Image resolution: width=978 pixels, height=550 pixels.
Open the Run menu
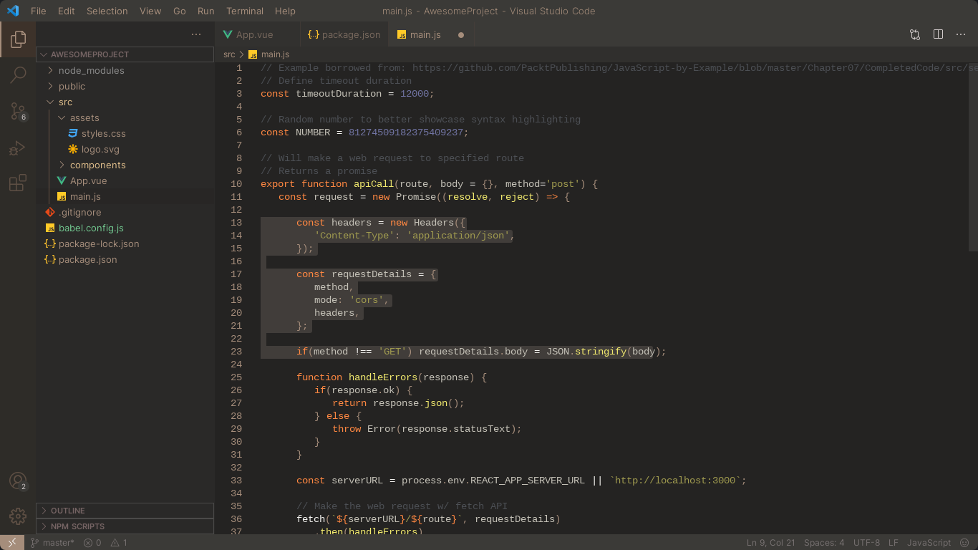pyautogui.click(x=206, y=11)
